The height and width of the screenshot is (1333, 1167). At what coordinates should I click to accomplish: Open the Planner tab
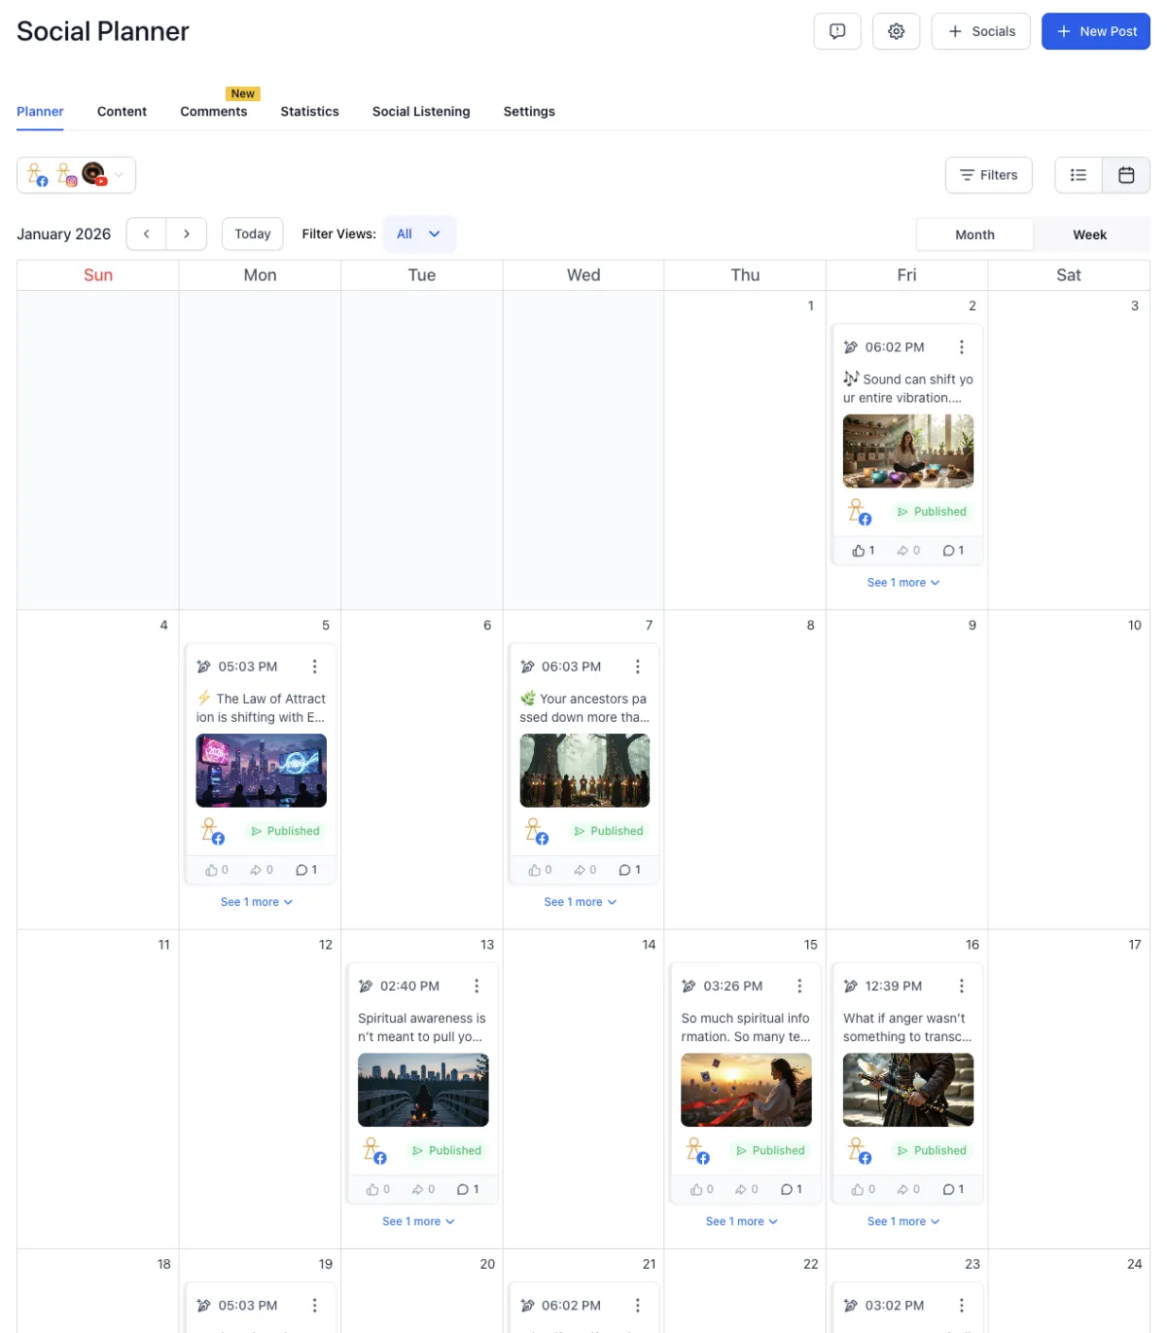click(x=40, y=112)
